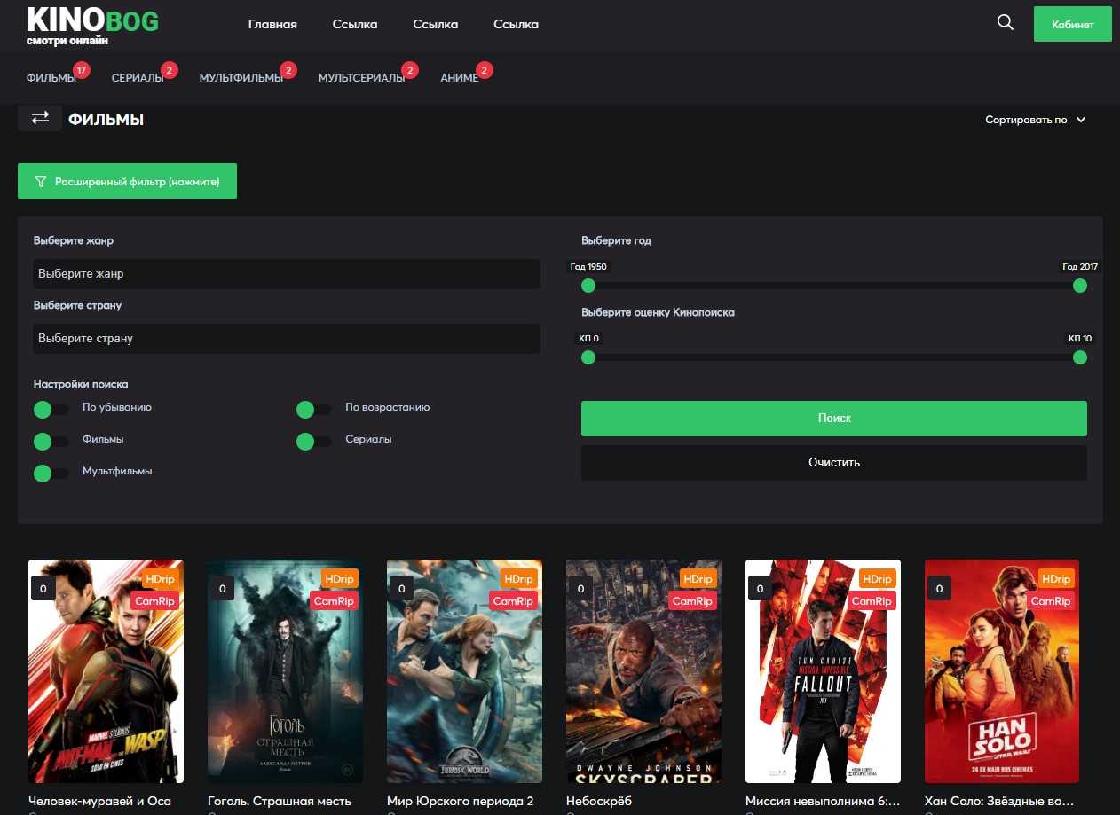Open the Небоскрёб title link
The image size is (1120, 815).
[x=598, y=801]
